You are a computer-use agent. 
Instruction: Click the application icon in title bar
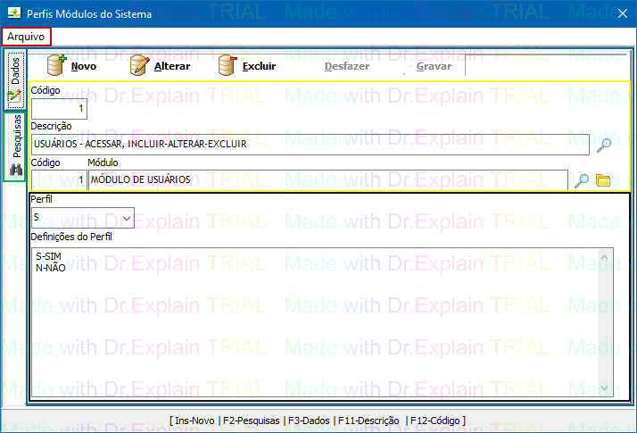pyautogui.click(x=12, y=14)
